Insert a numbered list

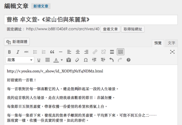[44, 52]
